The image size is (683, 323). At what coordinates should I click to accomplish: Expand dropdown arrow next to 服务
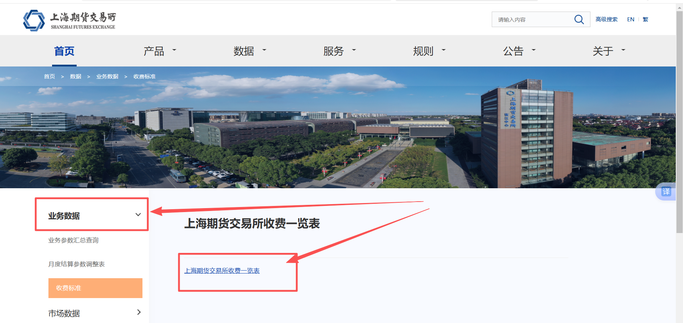[x=354, y=50]
